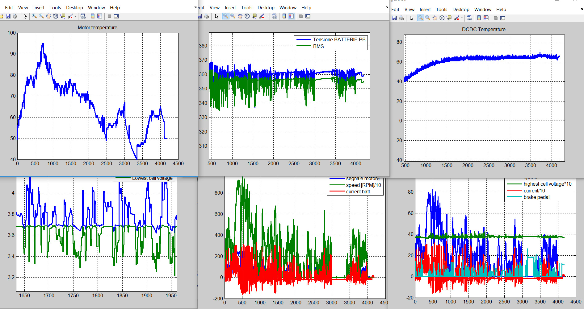Open Tools menu in Tensione BATTERIE window
Screen dimensions: 584x309
tap(247, 8)
